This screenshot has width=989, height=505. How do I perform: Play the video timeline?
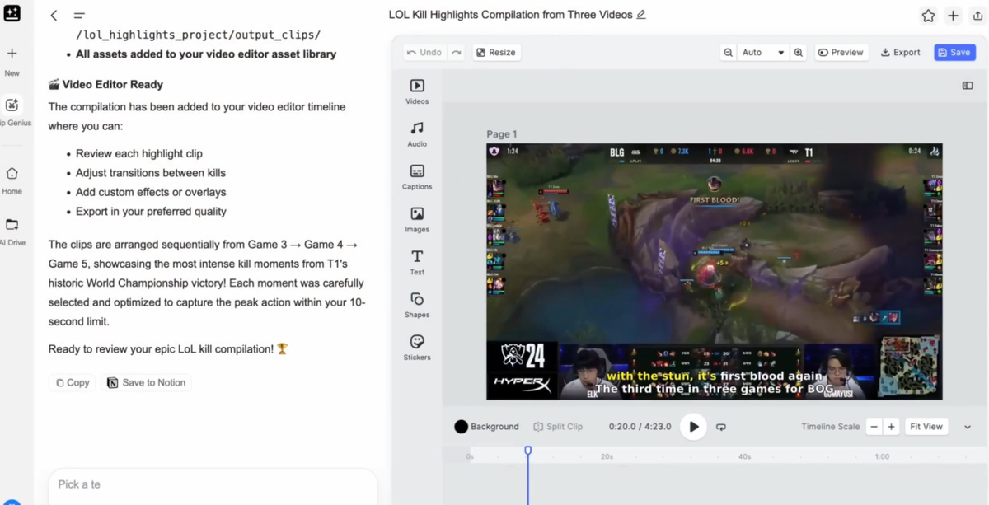(694, 427)
